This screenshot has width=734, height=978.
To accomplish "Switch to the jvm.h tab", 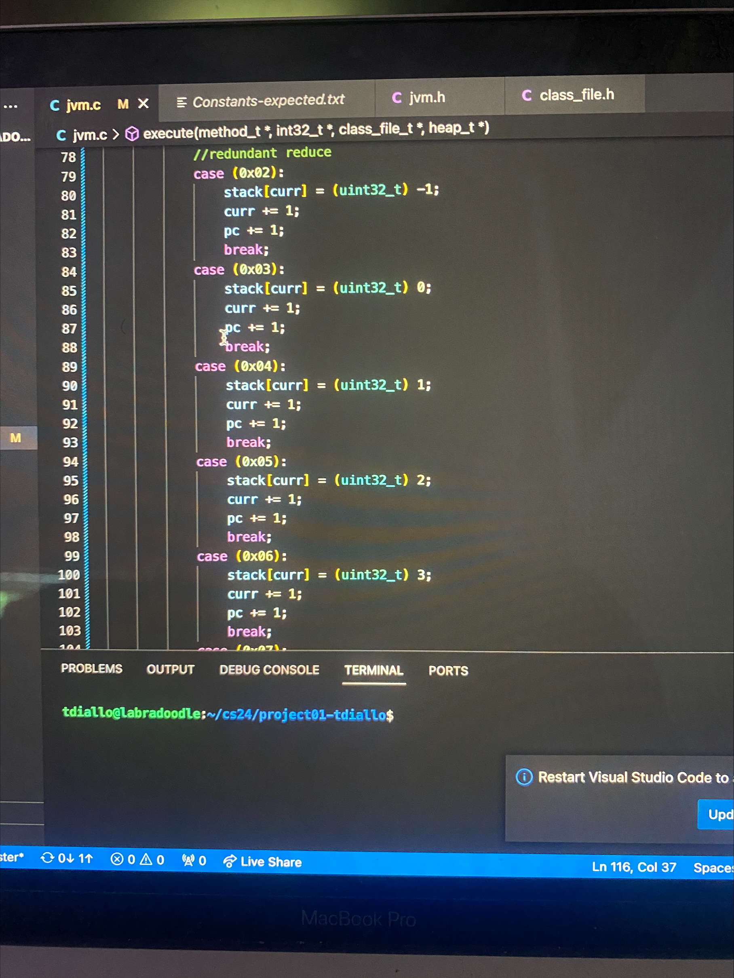I will (x=426, y=97).
